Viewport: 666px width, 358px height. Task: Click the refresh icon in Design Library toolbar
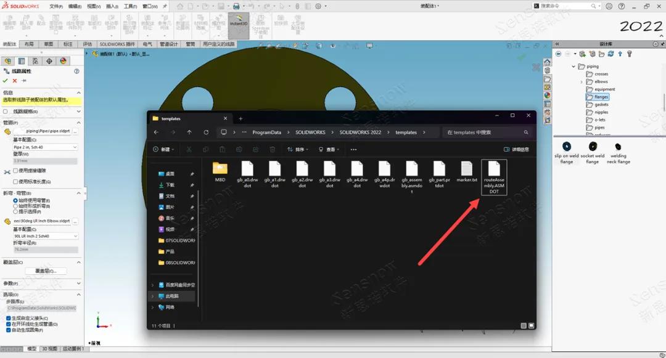pyautogui.click(x=611, y=54)
